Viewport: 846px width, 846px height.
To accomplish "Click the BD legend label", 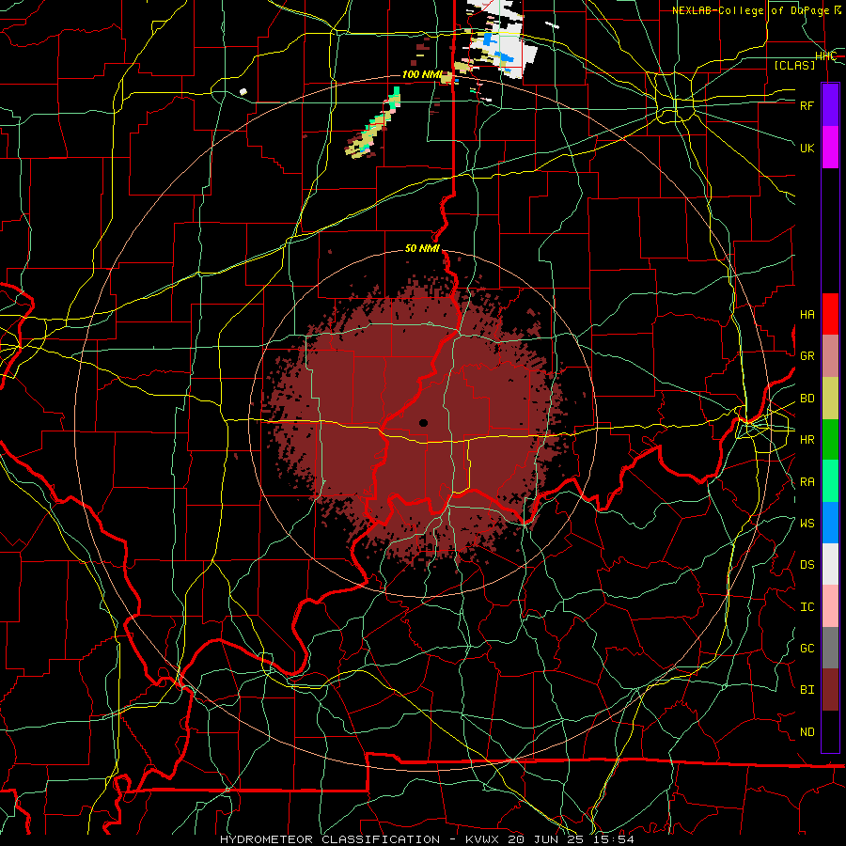I will pyautogui.click(x=807, y=399).
